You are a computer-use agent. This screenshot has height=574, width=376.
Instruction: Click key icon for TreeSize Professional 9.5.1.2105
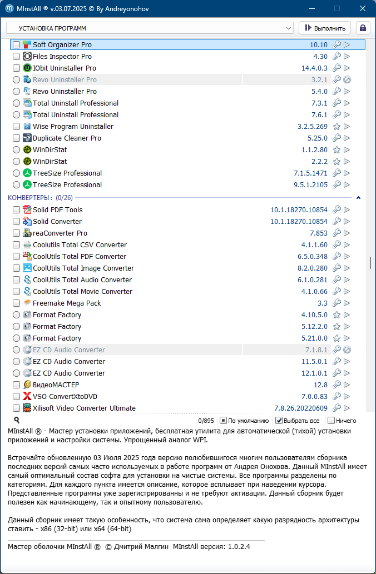(337, 185)
